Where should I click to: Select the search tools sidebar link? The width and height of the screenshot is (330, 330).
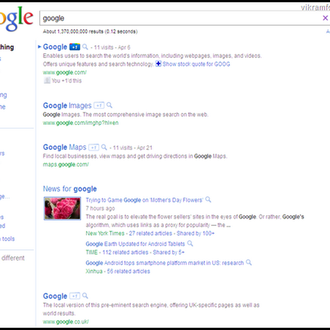click(x=7, y=239)
